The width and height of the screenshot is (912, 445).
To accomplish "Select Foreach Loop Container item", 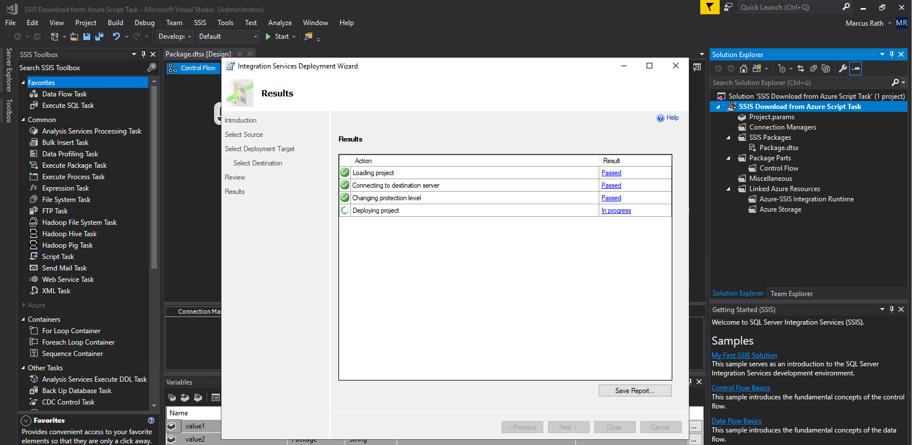I will pyautogui.click(x=78, y=342).
